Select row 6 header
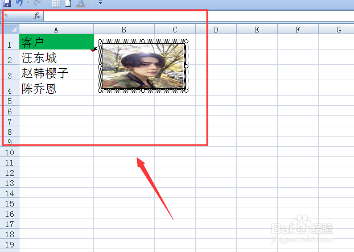354x252 pixels. click(x=10, y=111)
